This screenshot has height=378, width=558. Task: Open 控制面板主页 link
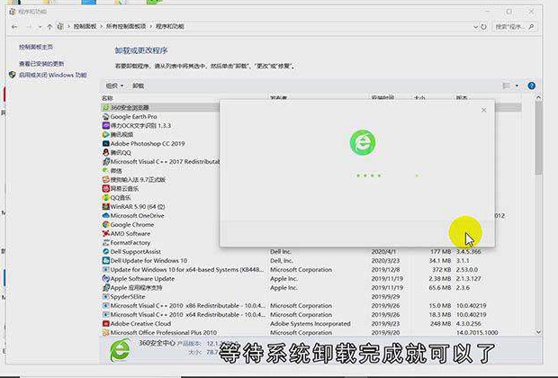pos(36,47)
